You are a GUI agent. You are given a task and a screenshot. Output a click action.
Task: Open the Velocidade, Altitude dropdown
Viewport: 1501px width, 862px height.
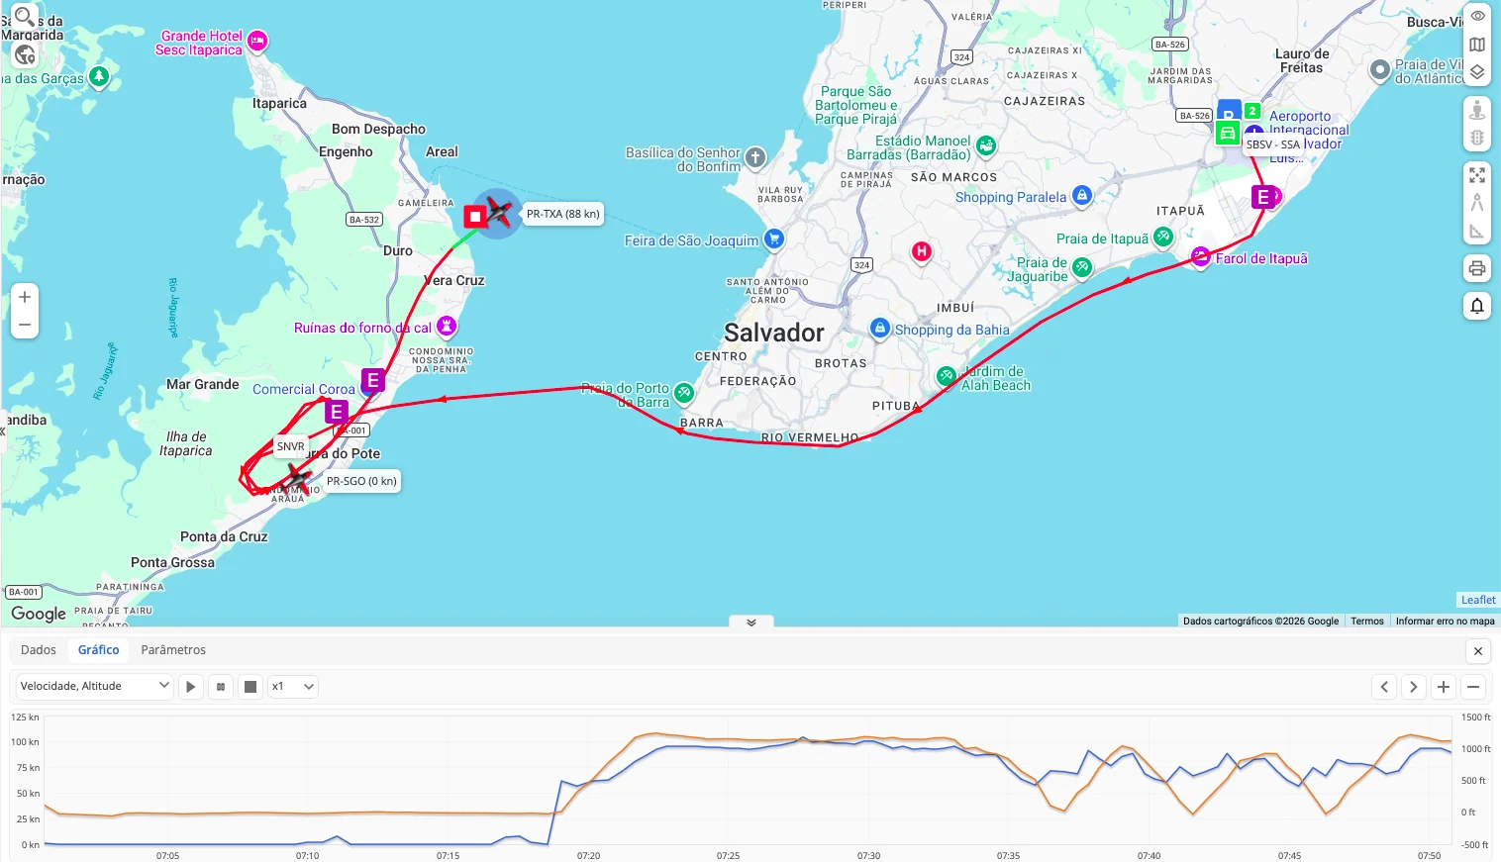pos(95,686)
